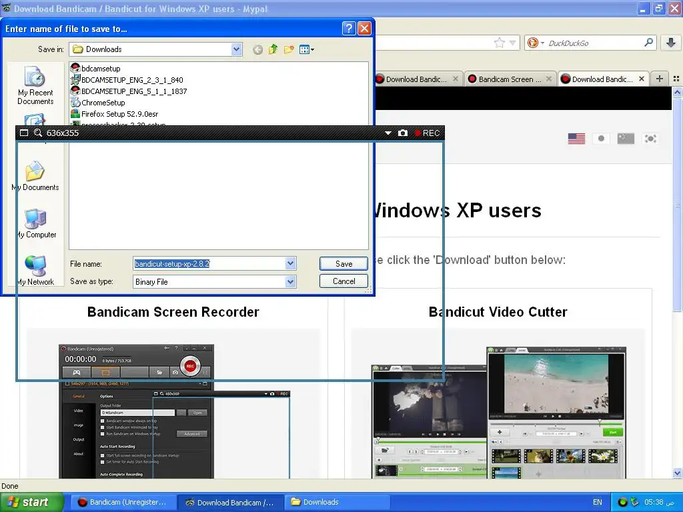
Task: Click the Back arrow in save dialog
Action: point(257,49)
